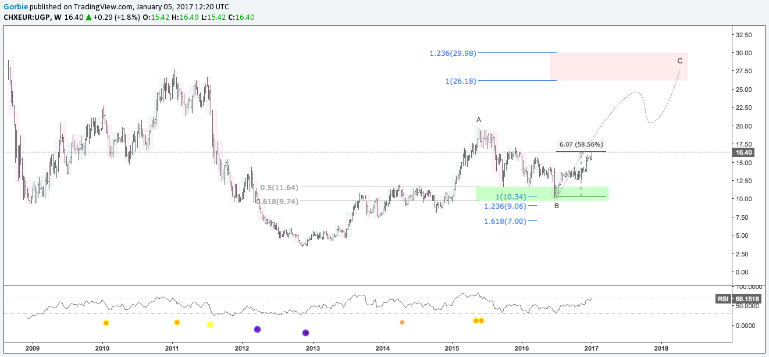Select the 1(26.18) Fibonacci label
The width and height of the screenshot is (769, 357).
pyautogui.click(x=461, y=81)
